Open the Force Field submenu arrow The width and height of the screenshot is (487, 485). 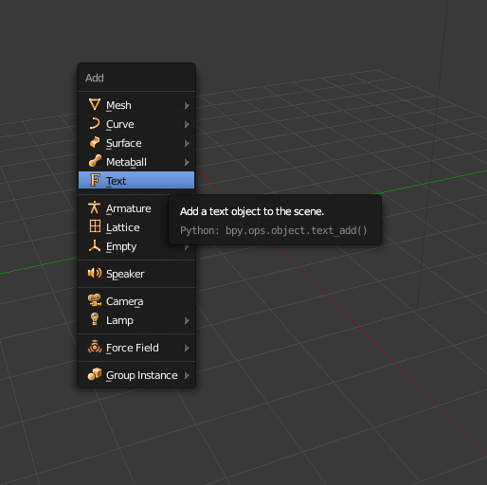[x=187, y=348]
